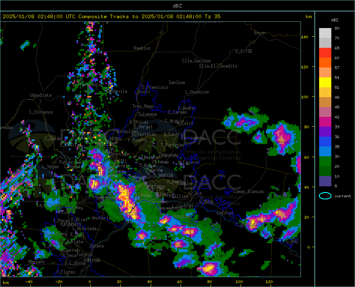
Task: Click the gold 48–51 dBZ legend swatch
Action: [x=325, y=92]
